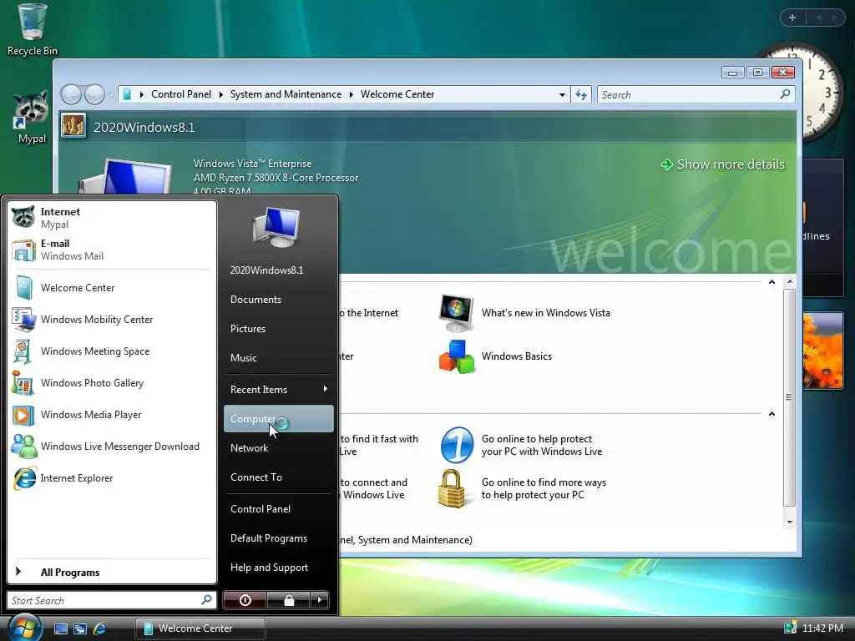
Task: Click the Control Panel breadcrumb
Action: coord(181,94)
